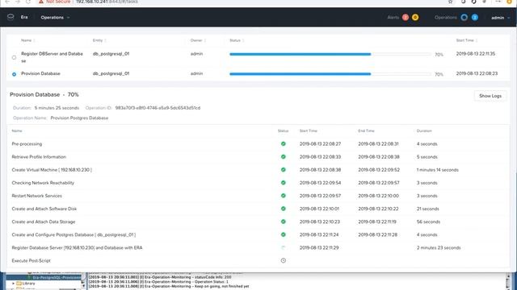Viewport: 517px width, 290px height.
Task: Click the Show Logs button
Action: click(x=490, y=96)
